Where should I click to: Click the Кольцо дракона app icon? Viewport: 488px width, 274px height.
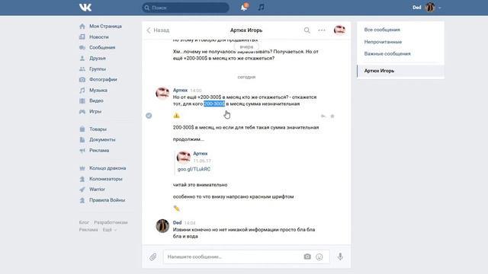click(82, 168)
